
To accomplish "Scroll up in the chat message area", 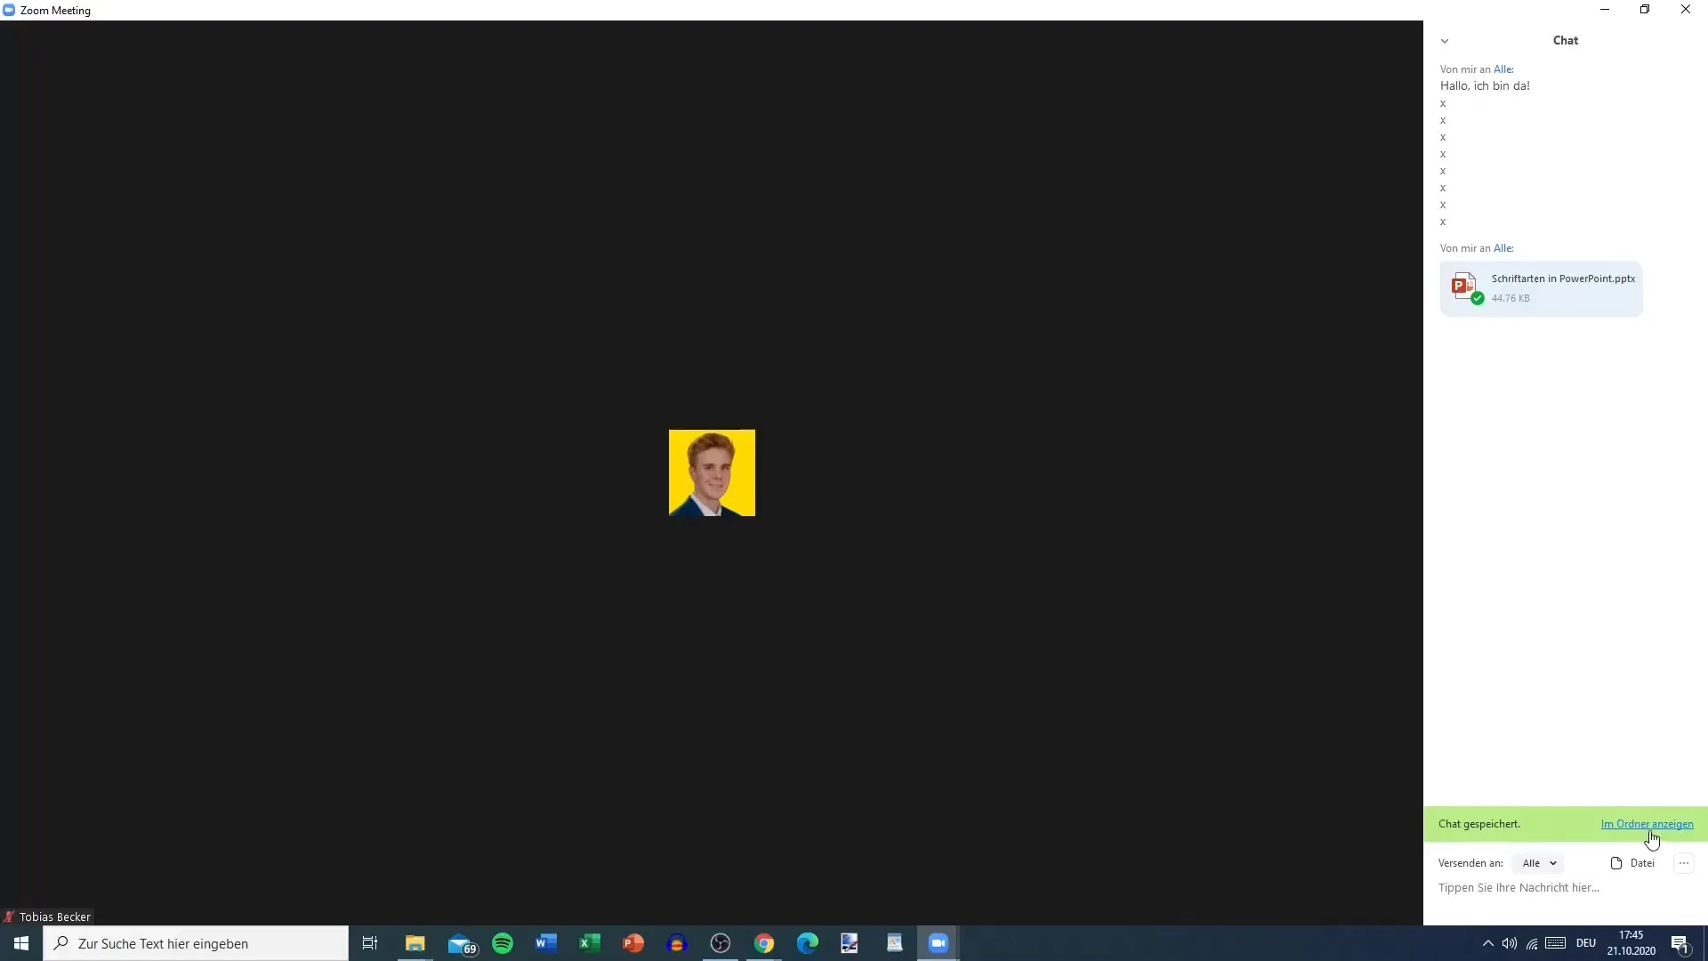I will 1566,176.
